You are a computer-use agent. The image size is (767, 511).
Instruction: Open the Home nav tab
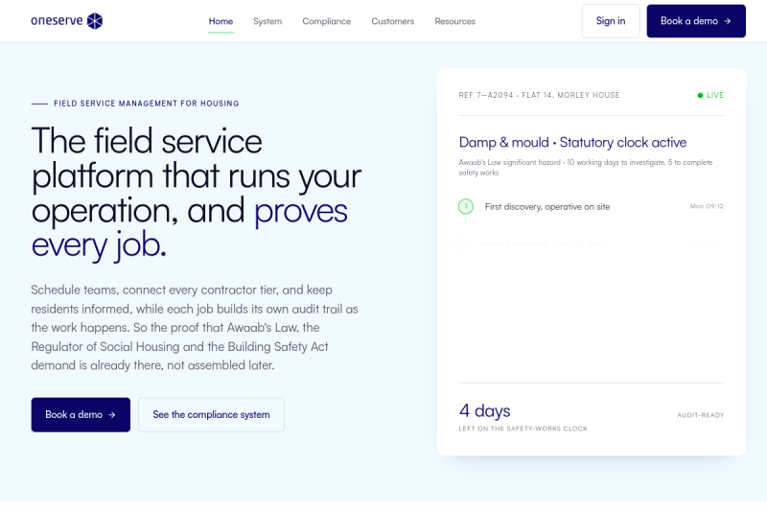(221, 21)
